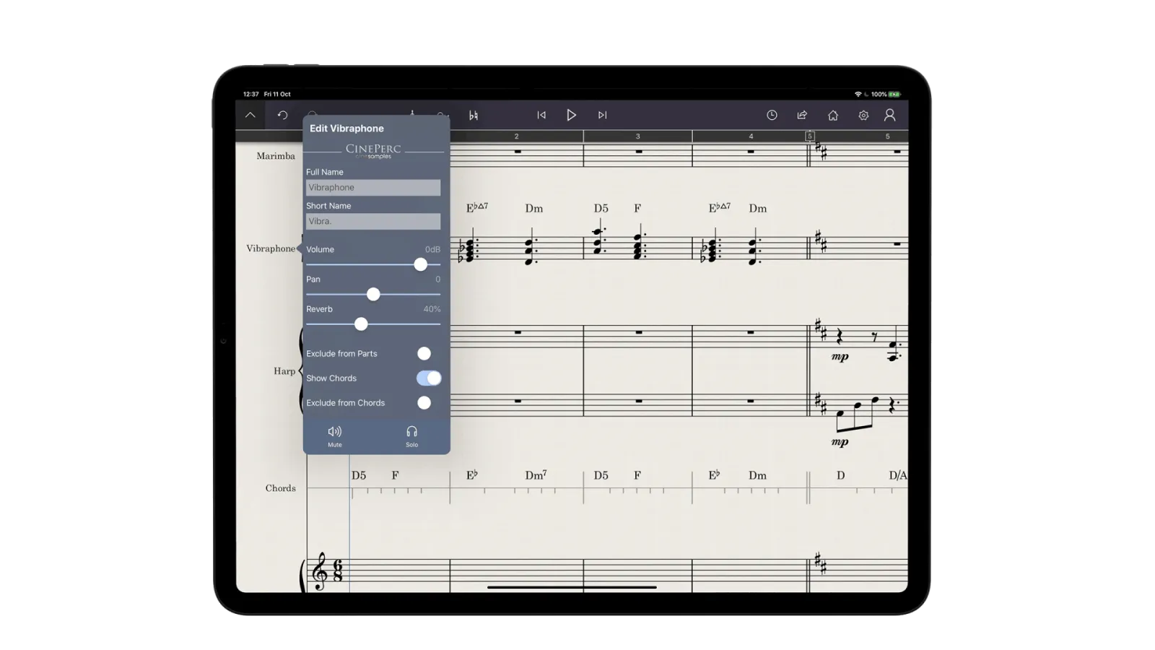
Task: Select Harp upper staff mp dynamic
Action: tap(840, 357)
